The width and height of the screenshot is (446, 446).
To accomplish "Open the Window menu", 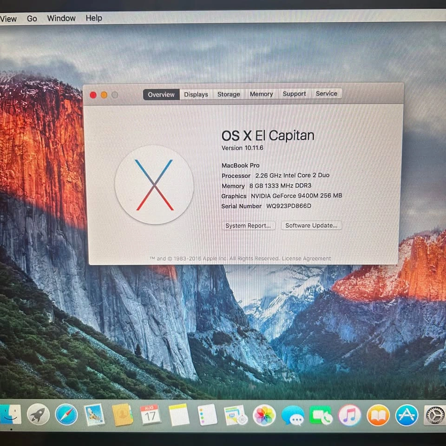I will [61, 18].
